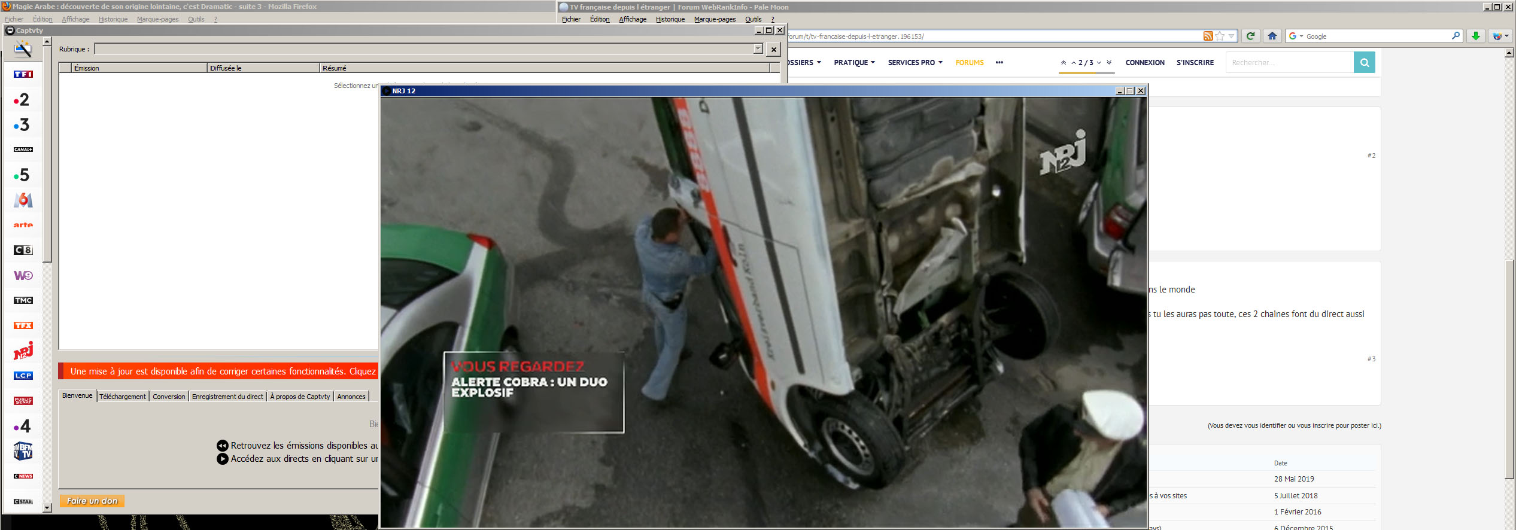Image resolution: width=1516 pixels, height=530 pixels.
Task: Click the red update available banner
Action: pyautogui.click(x=218, y=371)
